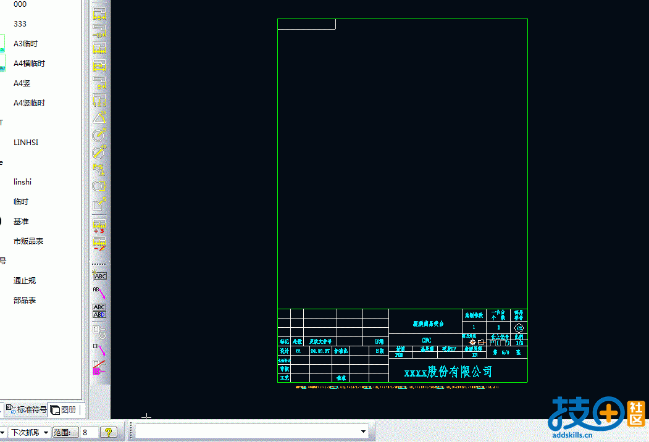Screen dimensions: 649x442
Task: Click the range value field showing 8
Action: point(89,433)
